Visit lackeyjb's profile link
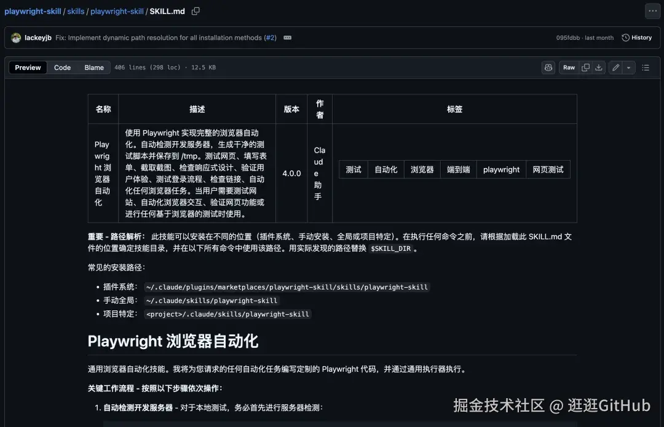This screenshot has height=427, width=664. 38,37
